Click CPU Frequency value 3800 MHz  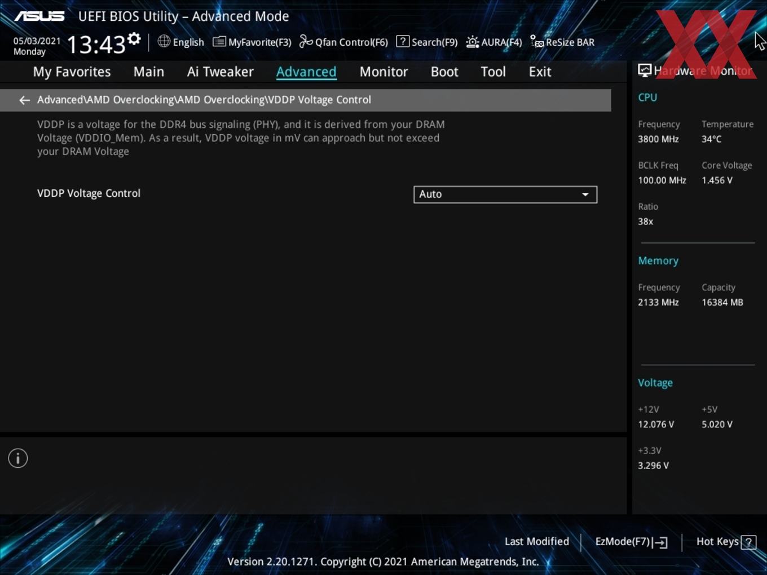coord(658,139)
